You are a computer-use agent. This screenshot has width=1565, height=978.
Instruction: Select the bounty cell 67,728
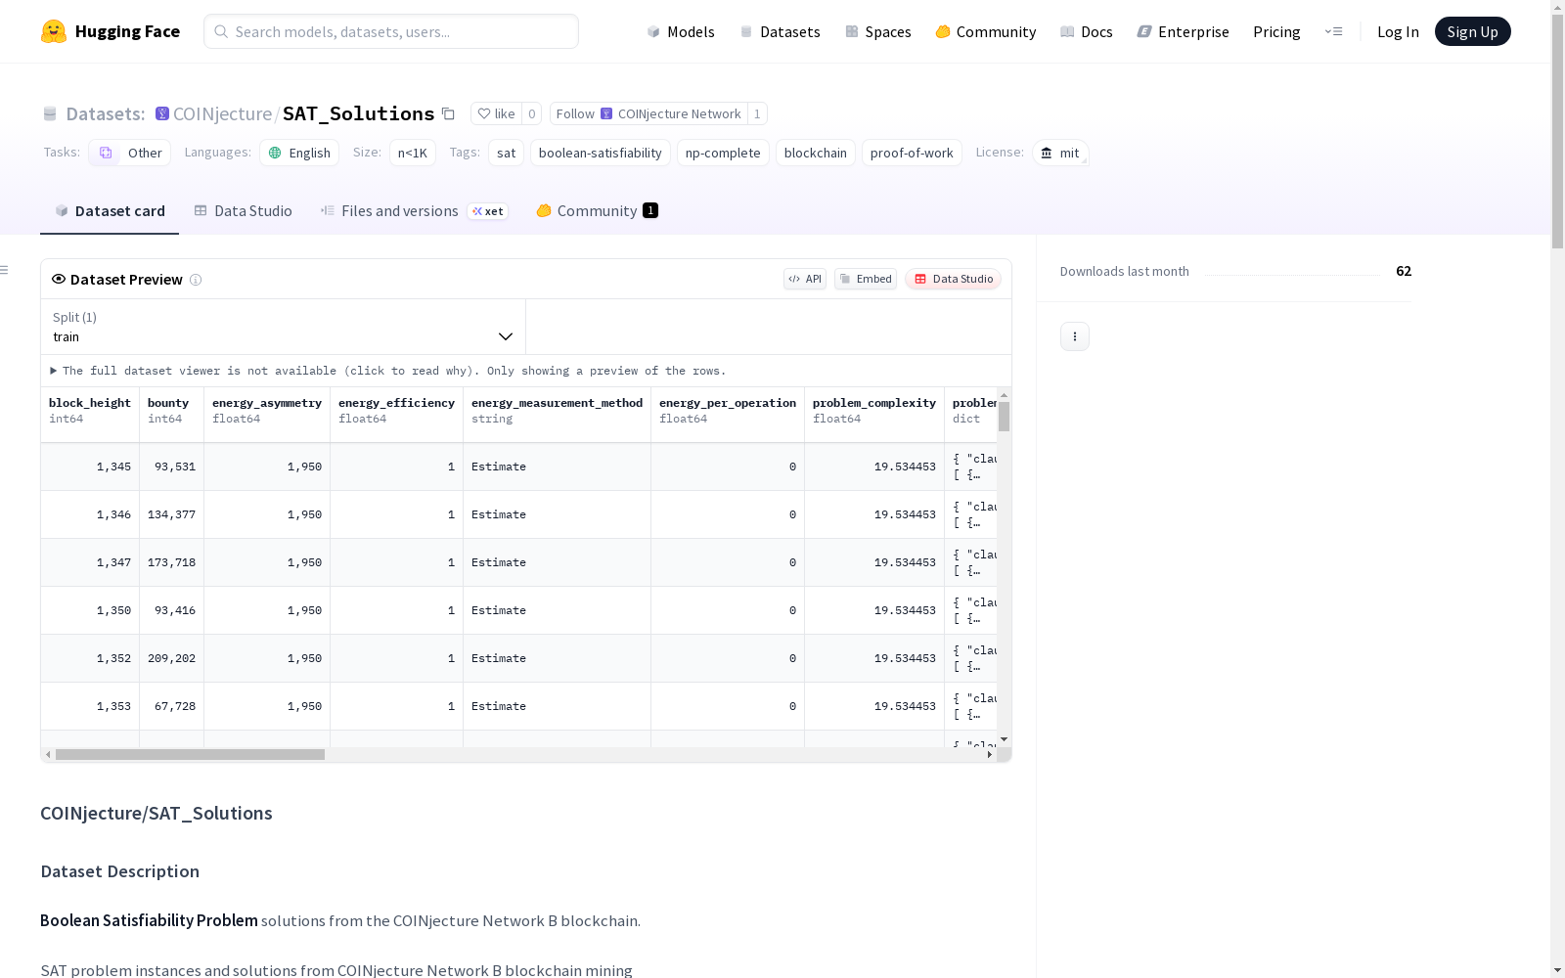(x=172, y=706)
